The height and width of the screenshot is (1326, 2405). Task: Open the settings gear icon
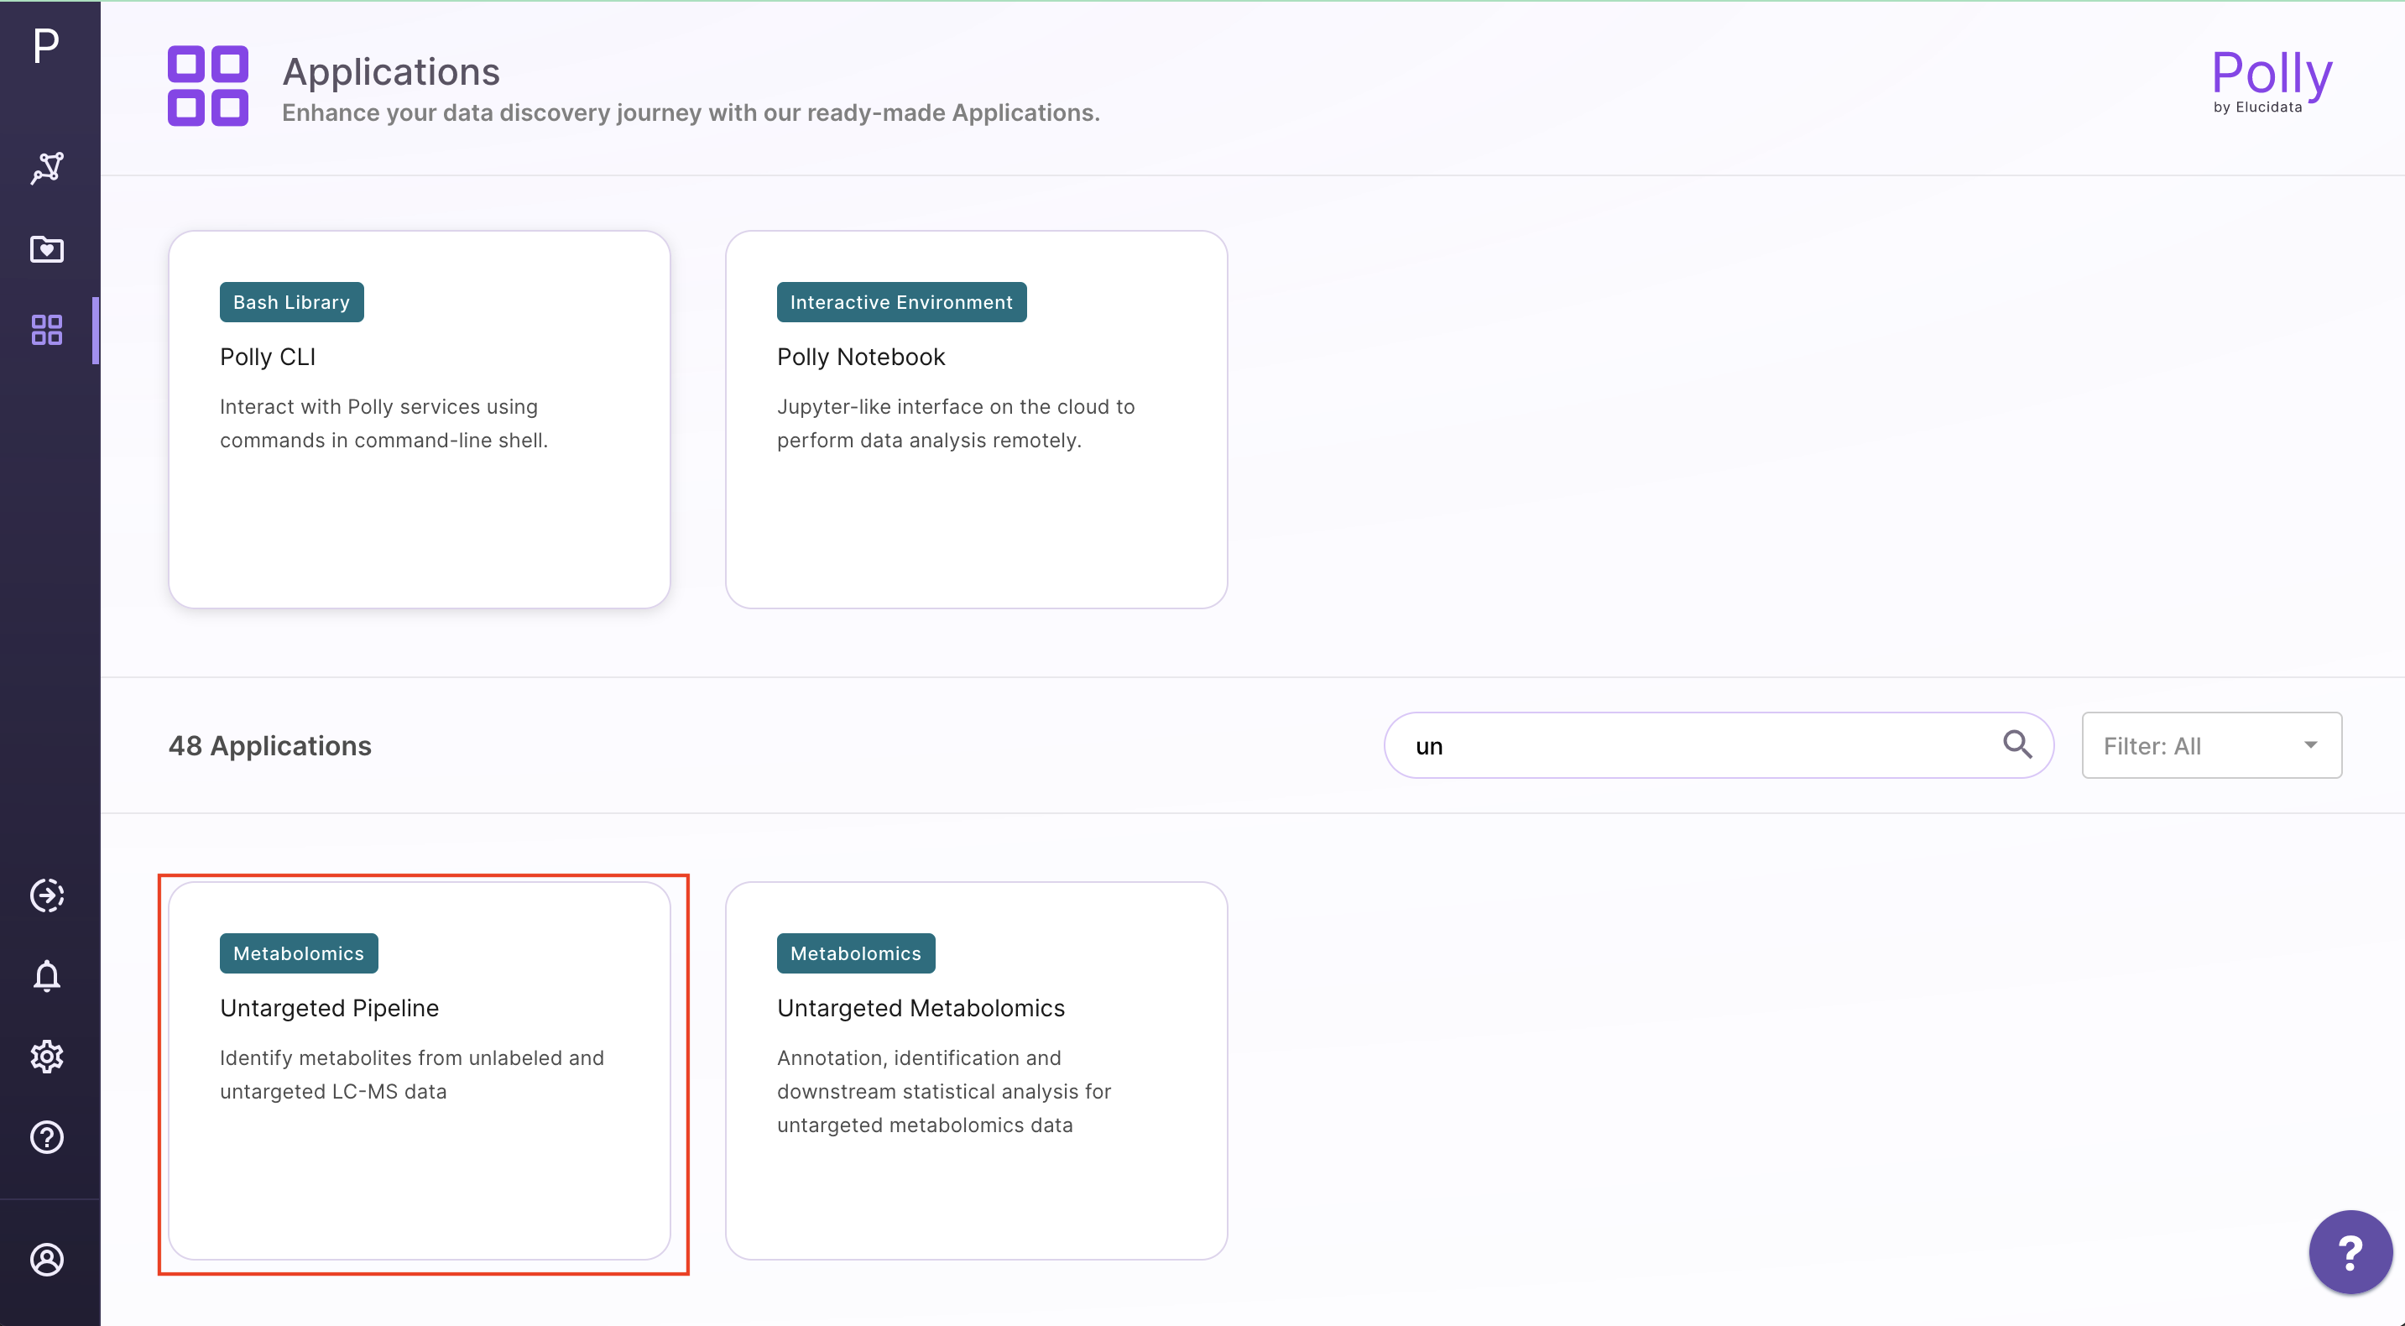pyautogui.click(x=47, y=1056)
